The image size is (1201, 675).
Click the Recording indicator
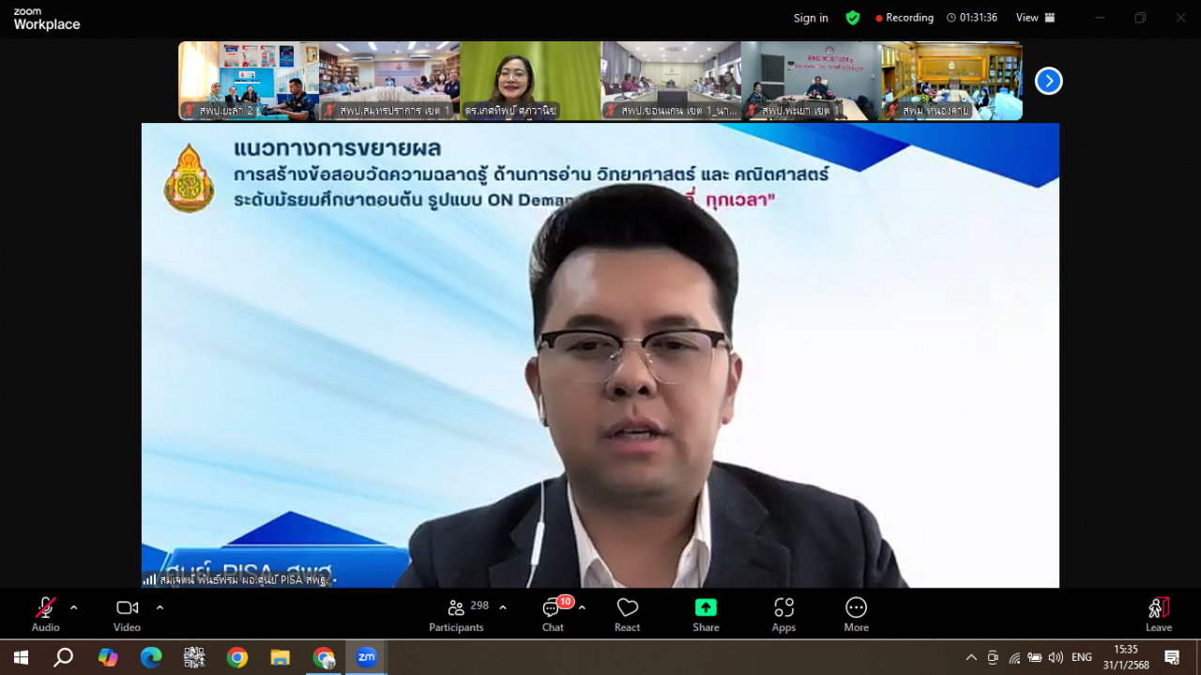[x=905, y=18]
